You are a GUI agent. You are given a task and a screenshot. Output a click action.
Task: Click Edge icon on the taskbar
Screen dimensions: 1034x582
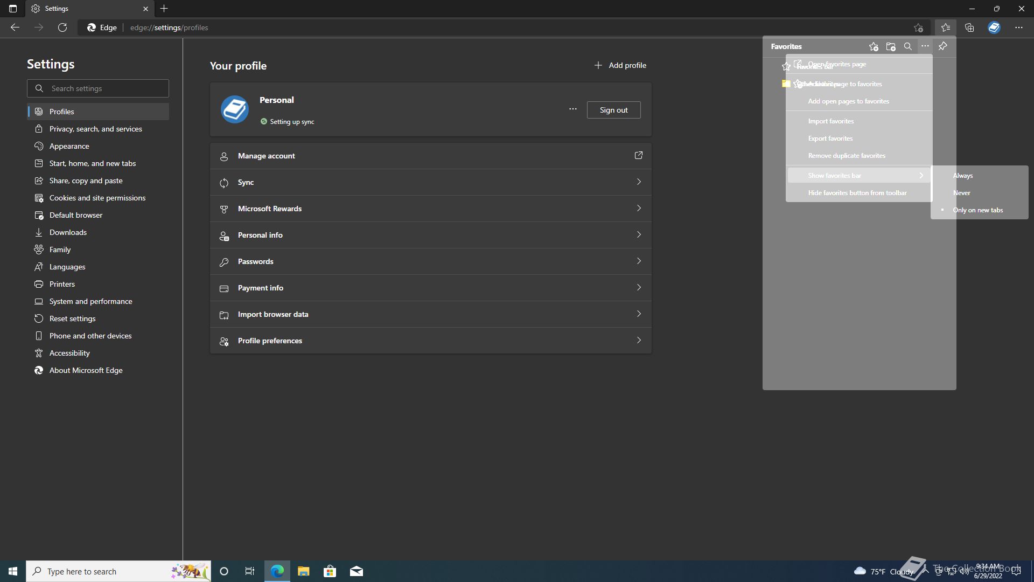pyautogui.click(x=277, y=571)
